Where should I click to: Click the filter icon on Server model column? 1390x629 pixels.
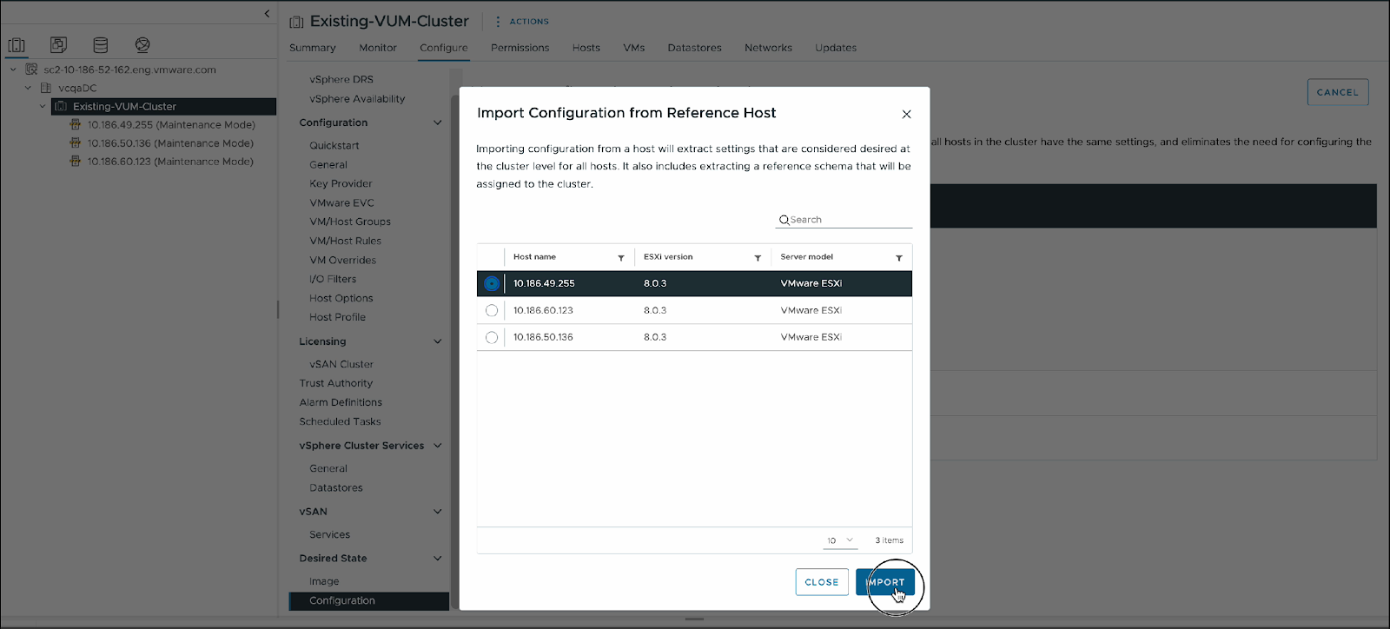[x=899, y=258]
